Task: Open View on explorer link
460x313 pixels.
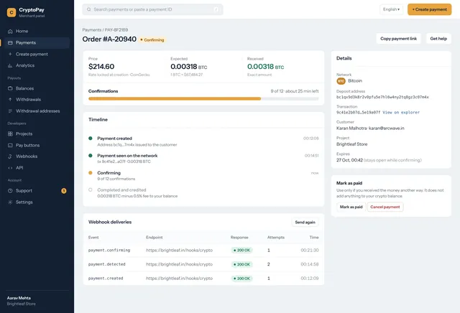Action: point(401,113)
